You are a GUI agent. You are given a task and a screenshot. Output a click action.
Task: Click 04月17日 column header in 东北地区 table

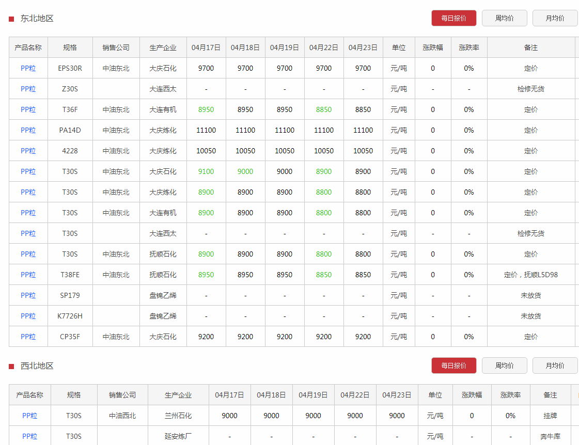pyautogui.click(x=206, y=47)
